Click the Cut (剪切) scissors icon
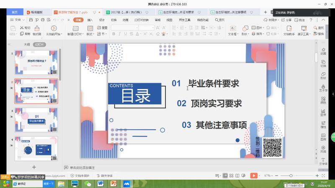Image resolution: width=335 pixels, height=188 pixels. coord(21,28)
